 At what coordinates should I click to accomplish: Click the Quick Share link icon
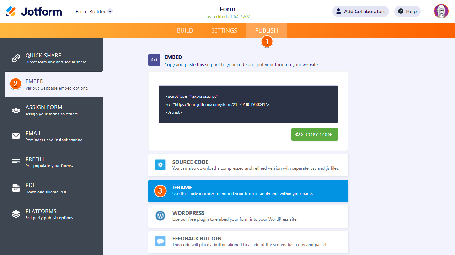click(16, 58)
